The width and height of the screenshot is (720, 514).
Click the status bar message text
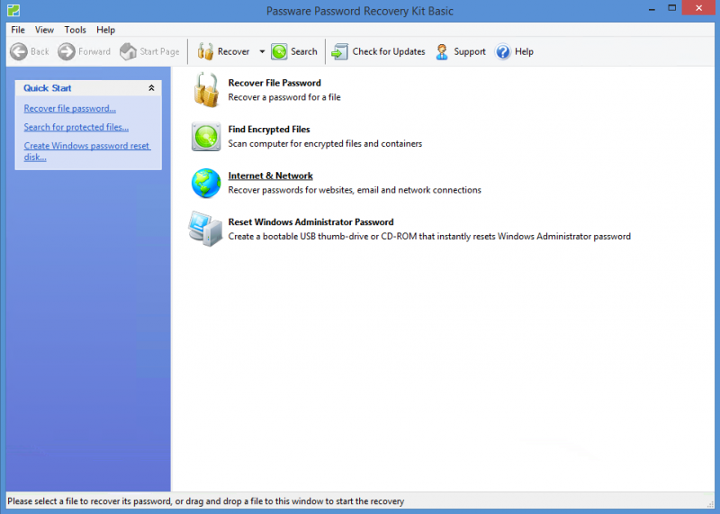click(x=206, y=501)
